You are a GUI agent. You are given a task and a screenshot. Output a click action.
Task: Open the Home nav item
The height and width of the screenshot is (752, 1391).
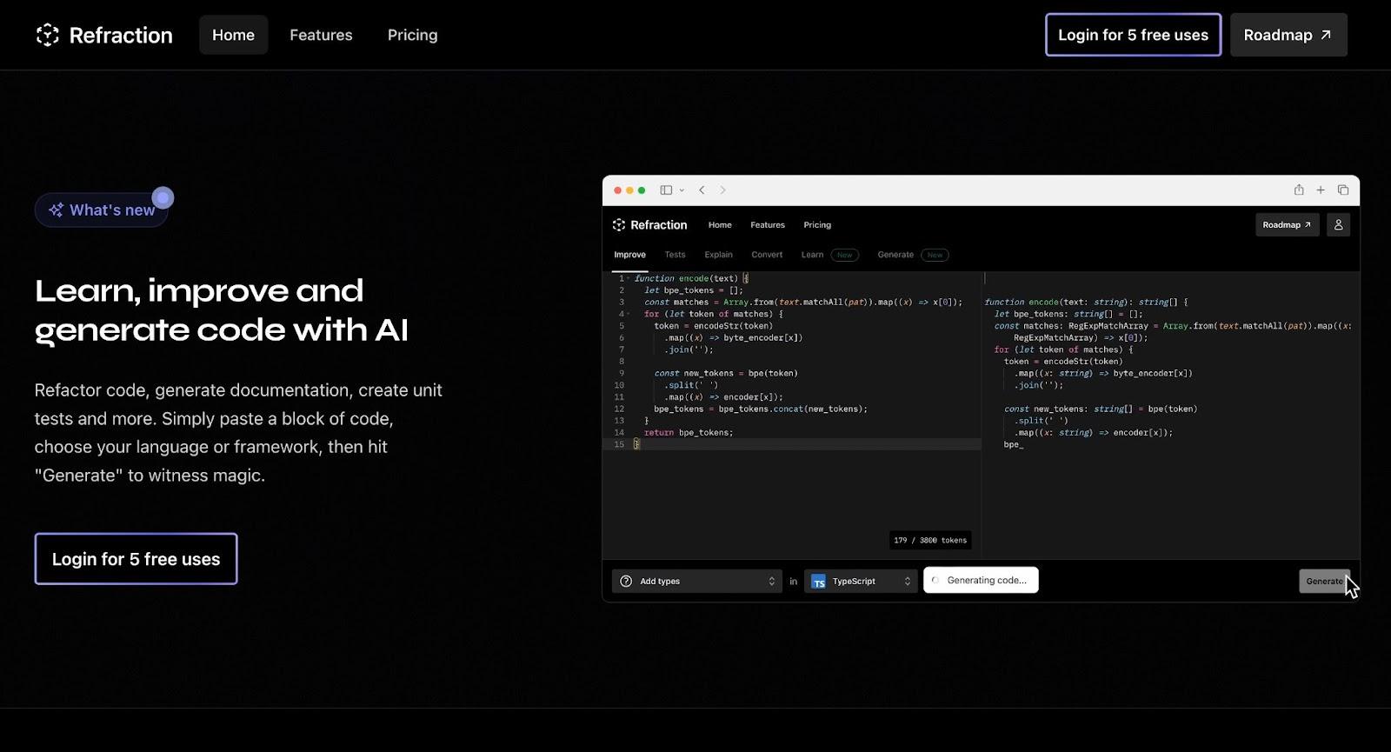(x=233, y=35)
